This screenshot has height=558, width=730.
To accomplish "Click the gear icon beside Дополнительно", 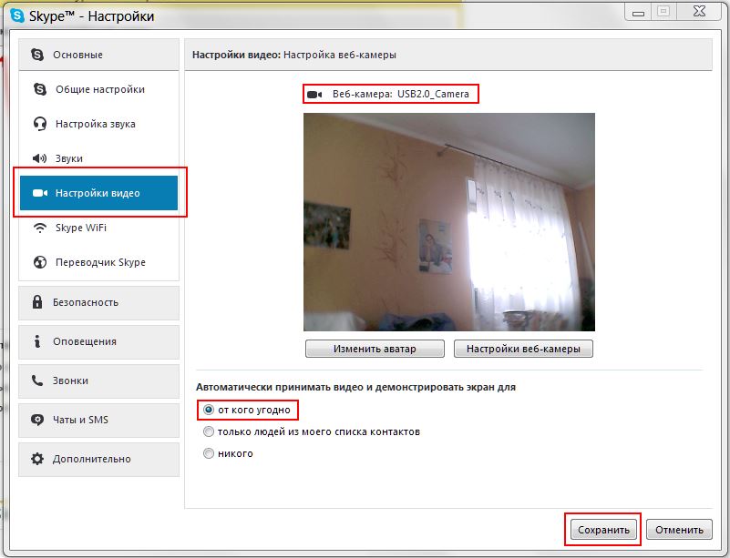I will [x=37, y=459].
